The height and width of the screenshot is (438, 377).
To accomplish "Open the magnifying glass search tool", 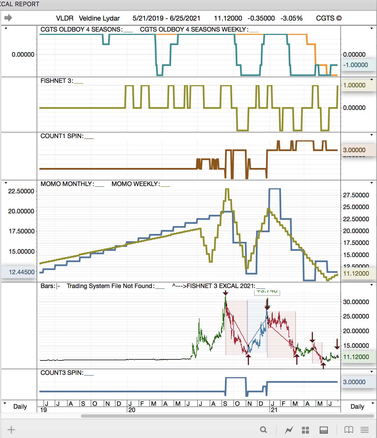I will [263, 430].
